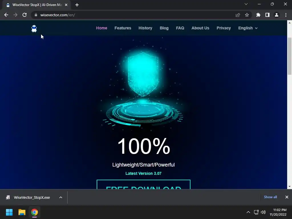Open the Chrome profile avatar
The height and width of the screenshot is (219, 292).
pos(277,15)
